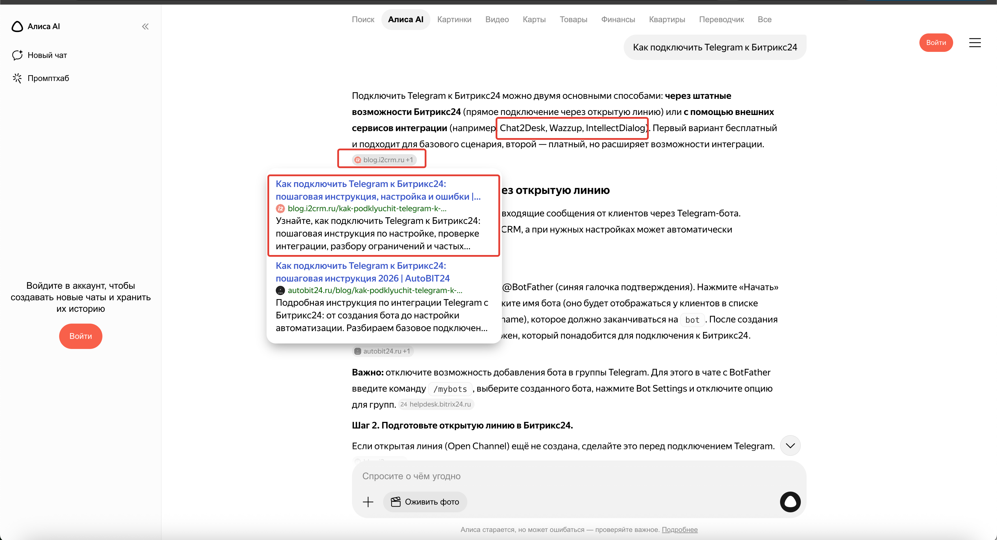Click the round black Алиса voice button
This screenshot has height=540, width=997.
790,502
